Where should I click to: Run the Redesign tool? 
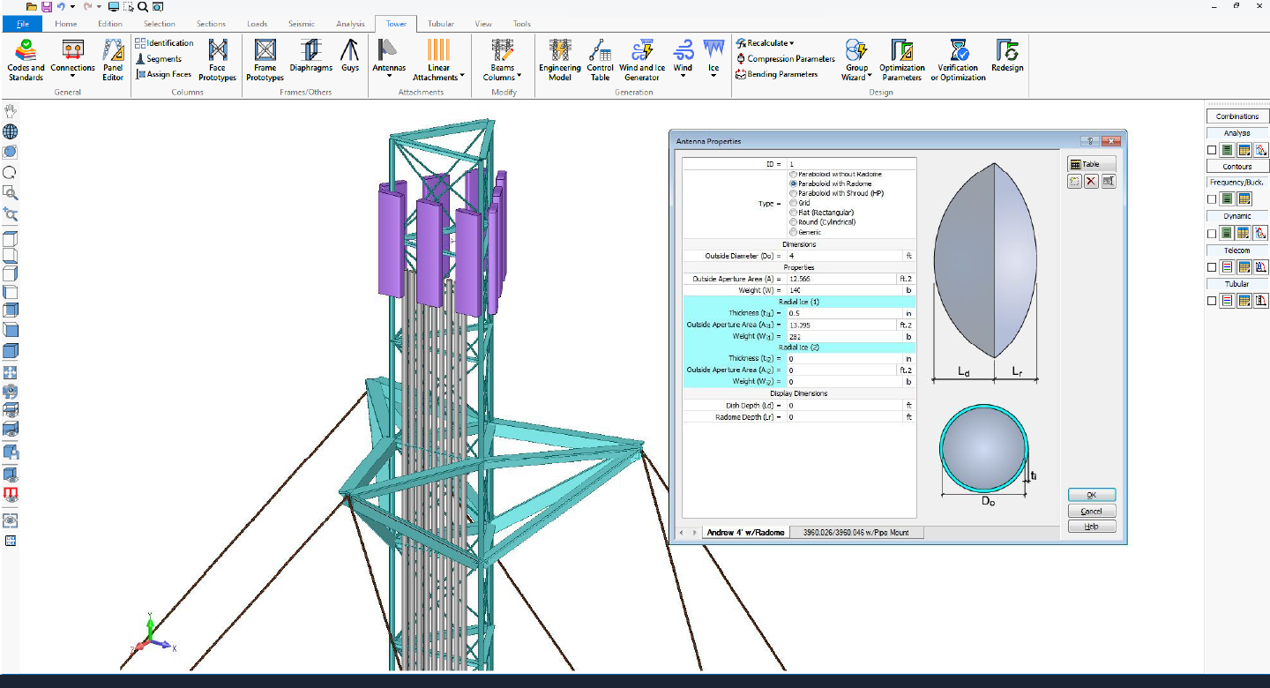point(1007,59)
